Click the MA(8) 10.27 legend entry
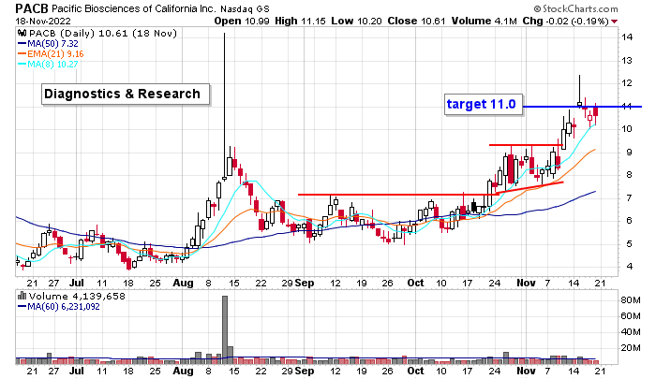 tap(48, 65)
